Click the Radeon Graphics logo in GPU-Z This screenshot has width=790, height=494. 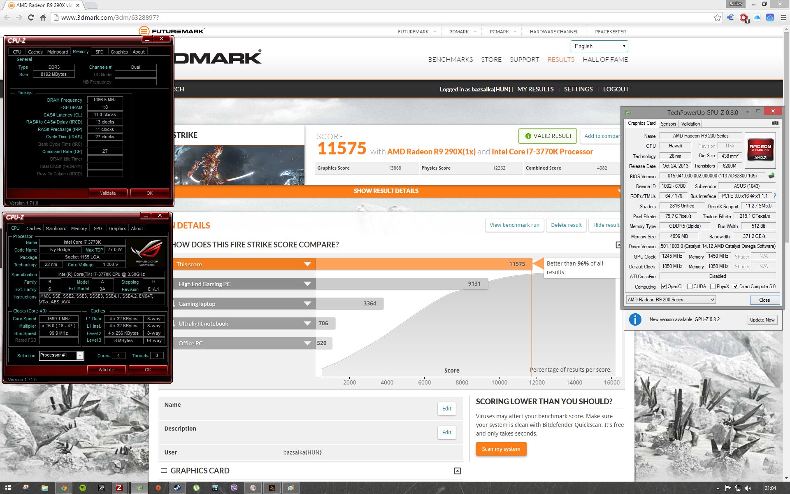(760, 150)
